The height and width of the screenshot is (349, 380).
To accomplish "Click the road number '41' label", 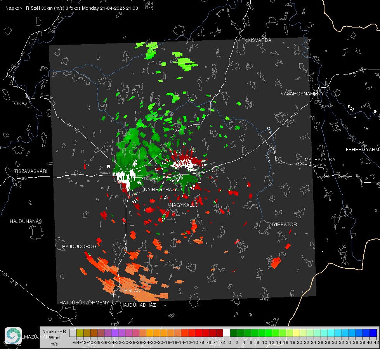I will (x=295, y=113).
